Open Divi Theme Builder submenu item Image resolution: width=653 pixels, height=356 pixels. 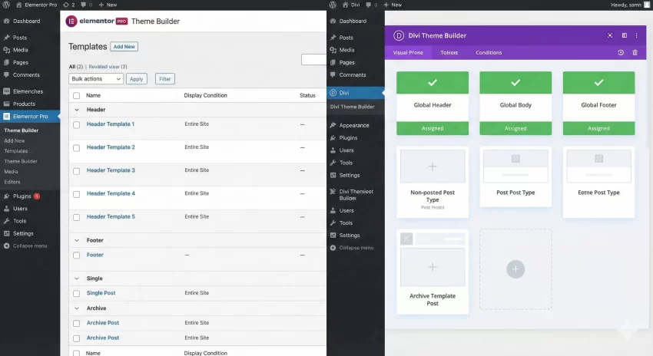353,107
